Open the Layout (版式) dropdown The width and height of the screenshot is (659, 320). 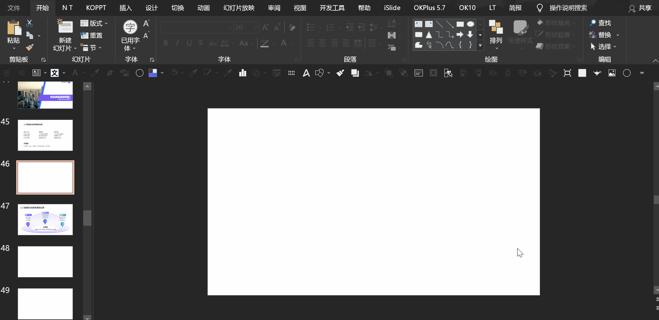pos(94,23)
